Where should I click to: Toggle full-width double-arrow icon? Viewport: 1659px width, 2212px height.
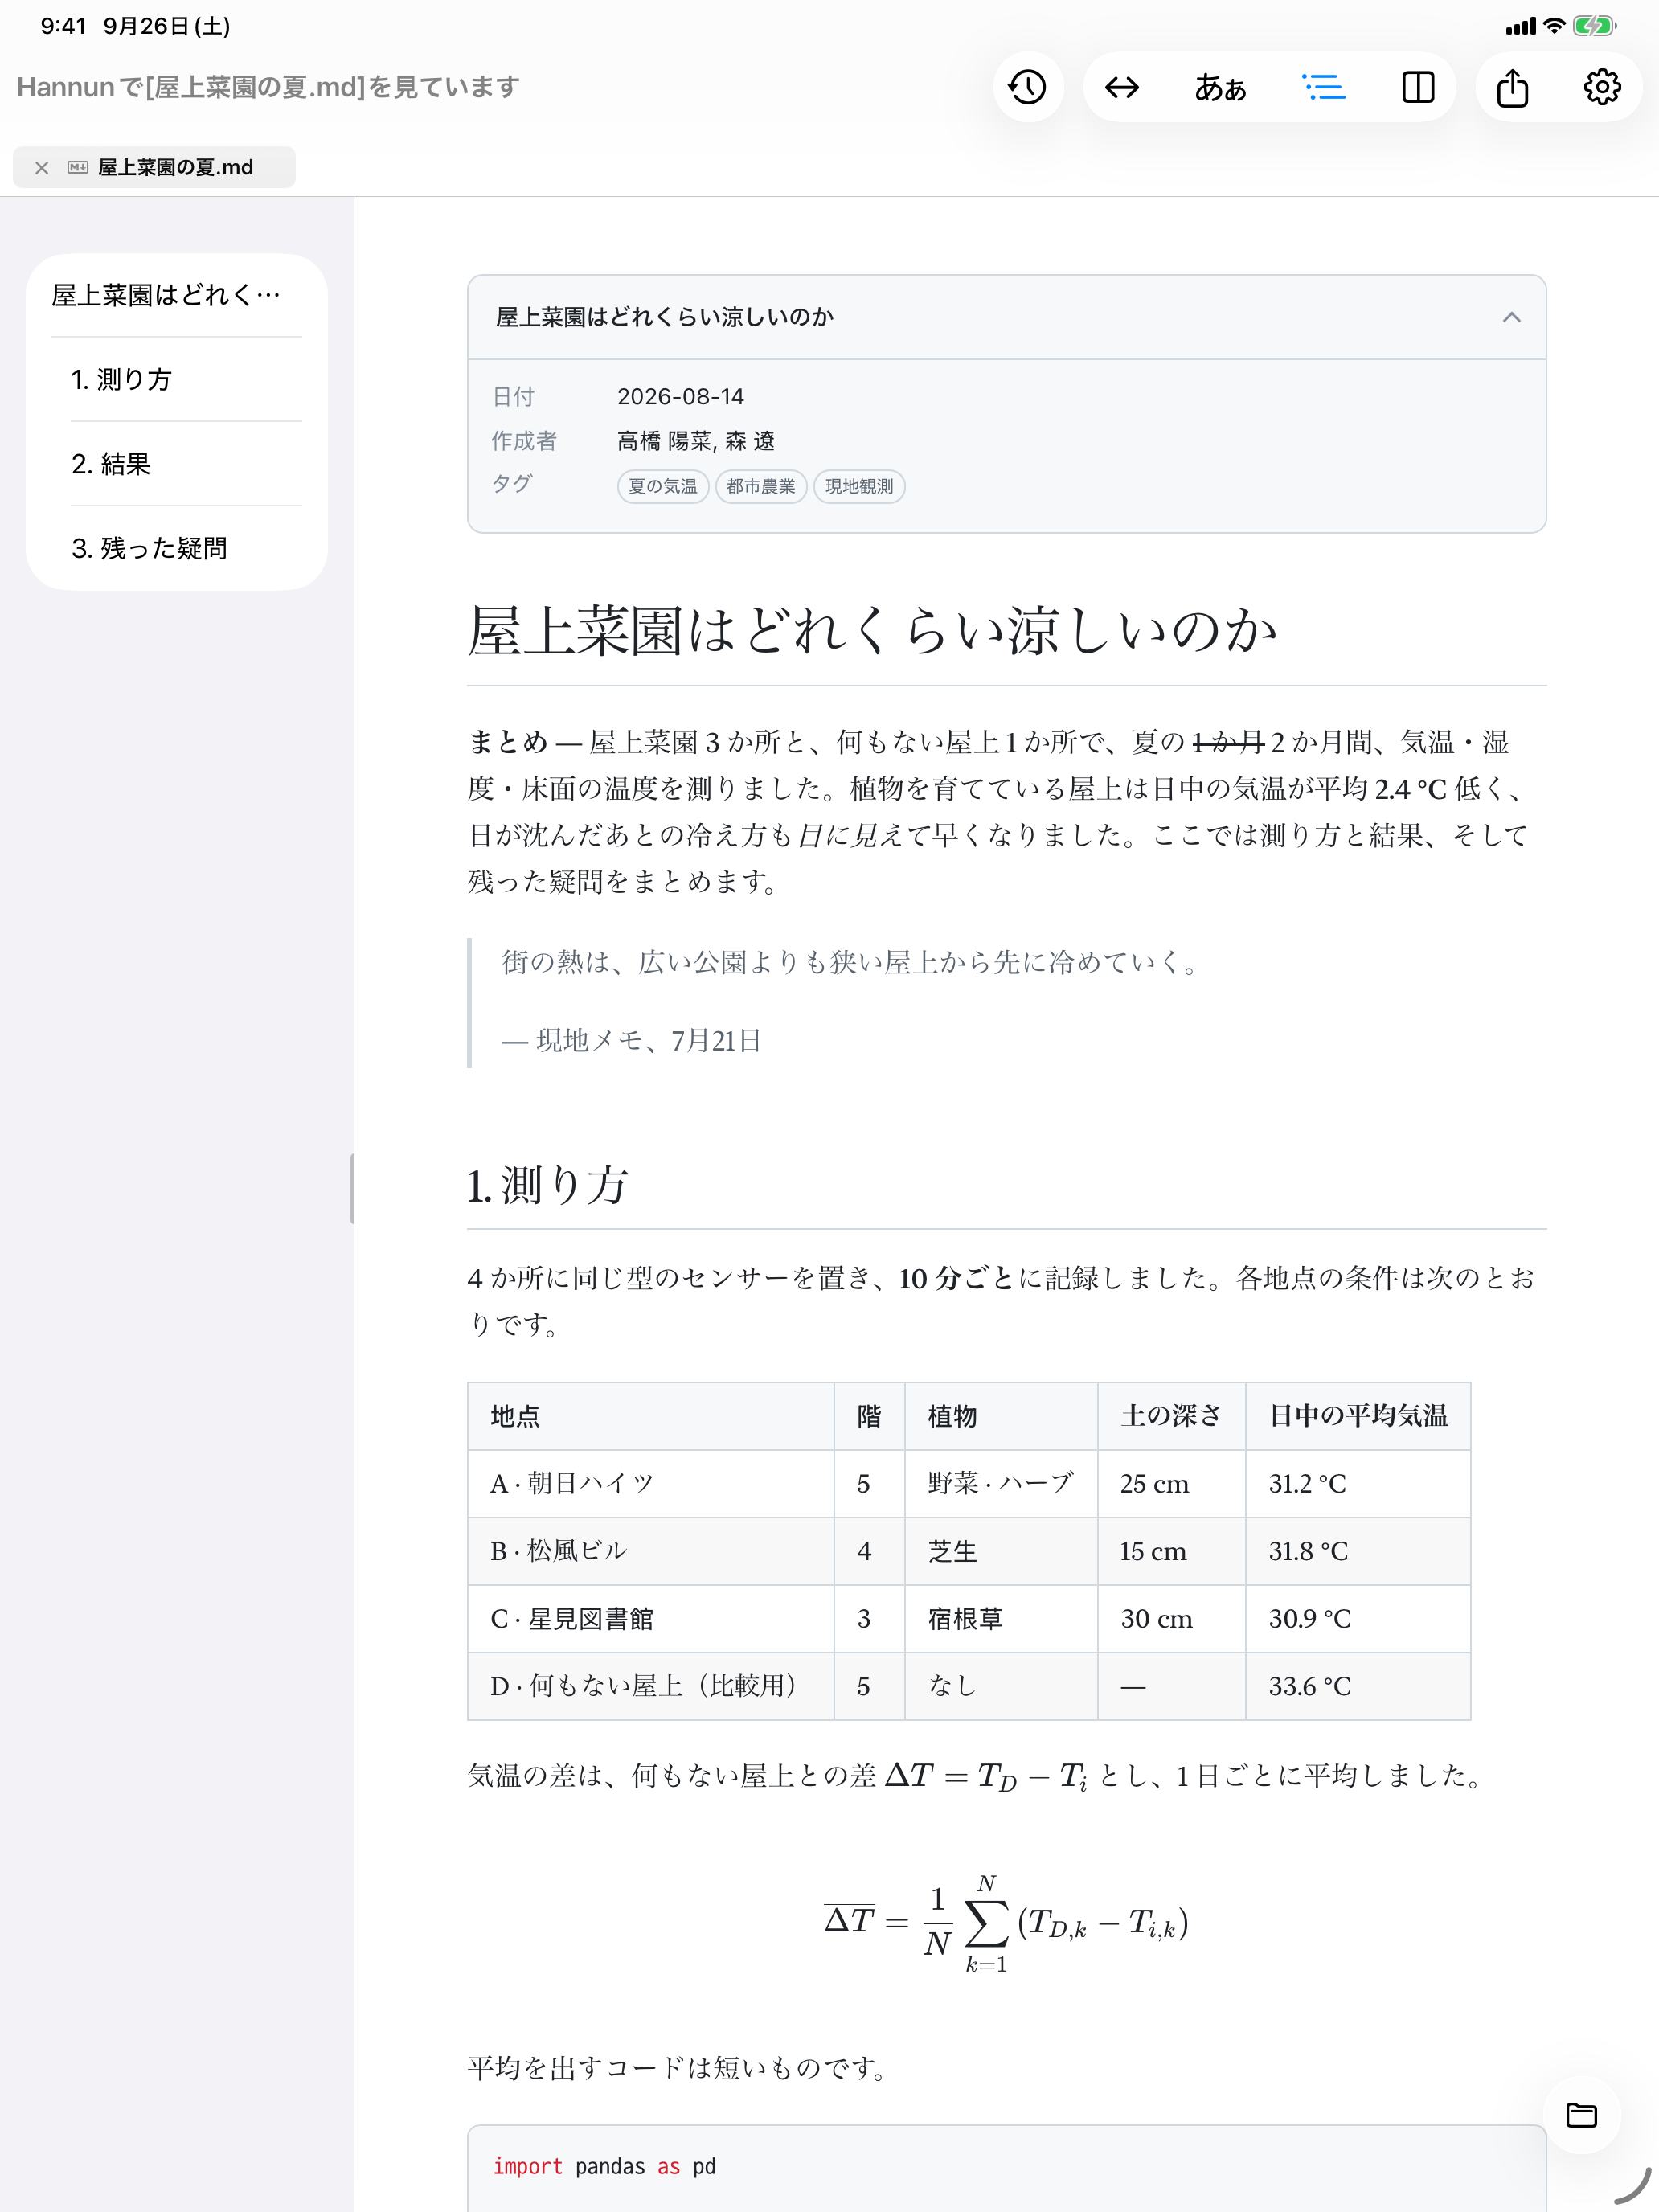(x=1122, y=87)
